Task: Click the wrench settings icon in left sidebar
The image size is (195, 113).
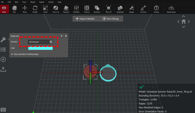Action: pyautogui.click(x=3, y=40)
